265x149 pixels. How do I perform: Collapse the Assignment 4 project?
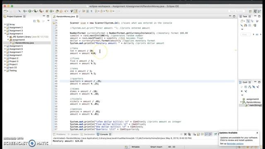(5, 34)
